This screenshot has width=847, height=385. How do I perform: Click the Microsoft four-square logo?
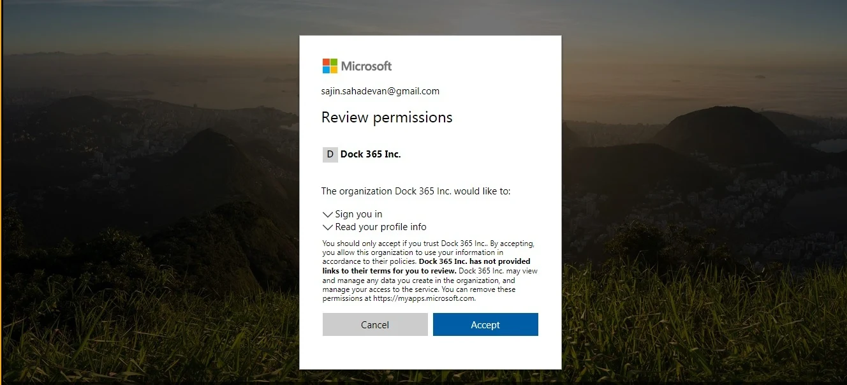pos(330,66)
